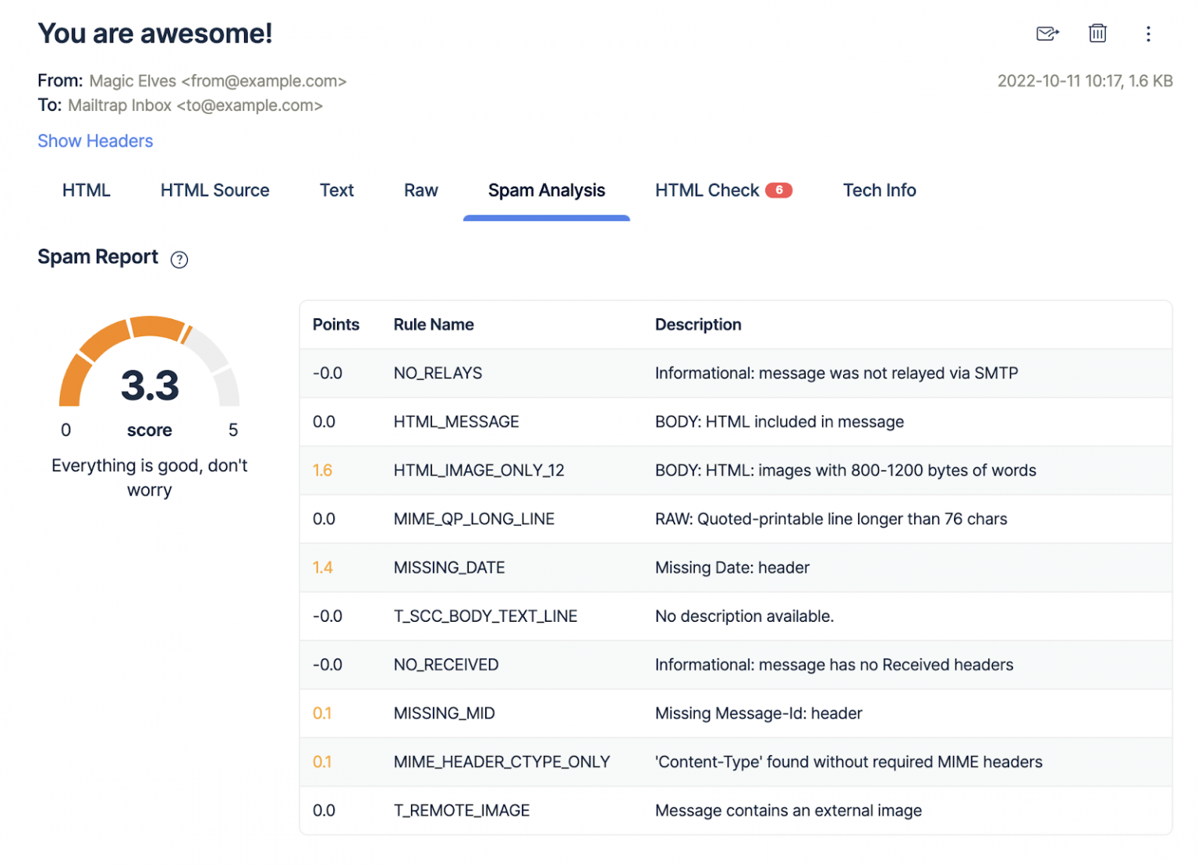This screenshot has height=866, width=1198.
Task: Click the HTML_IMAGE_ONLY_12 rule name
Action: pyautogui.click(x=478, y=470)
